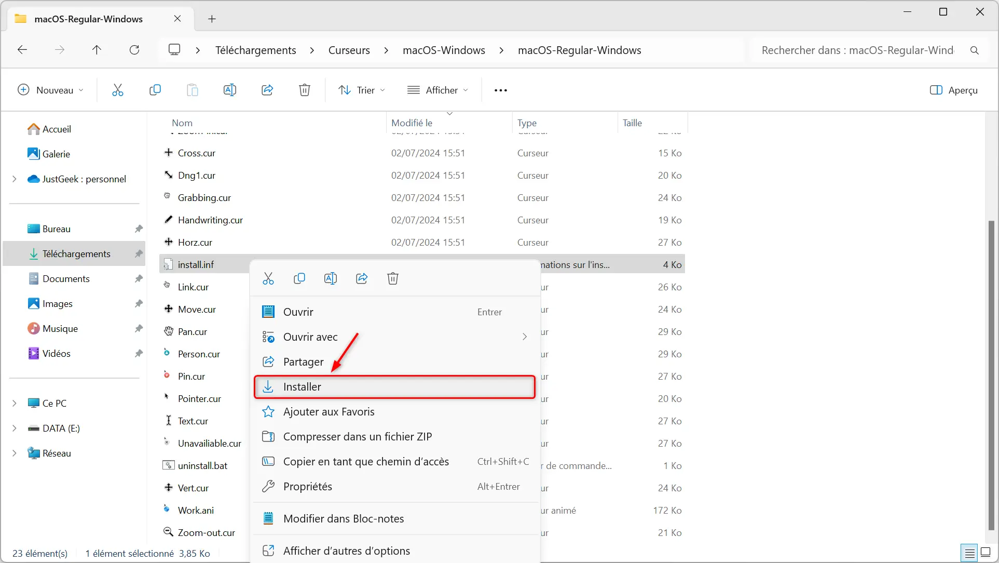Click Téléchargements in the breadcrumb path
The width and height of the screenshot is (999, 563).
tap(256, 50)
